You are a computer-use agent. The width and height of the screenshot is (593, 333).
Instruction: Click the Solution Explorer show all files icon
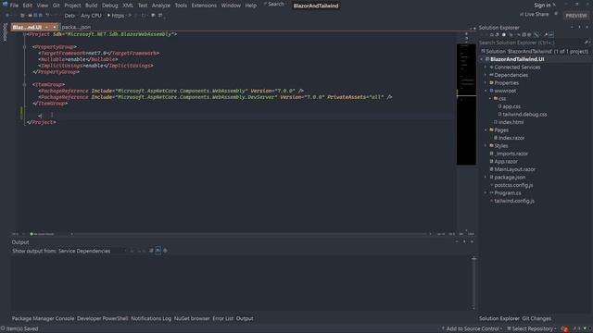[529, 35]
